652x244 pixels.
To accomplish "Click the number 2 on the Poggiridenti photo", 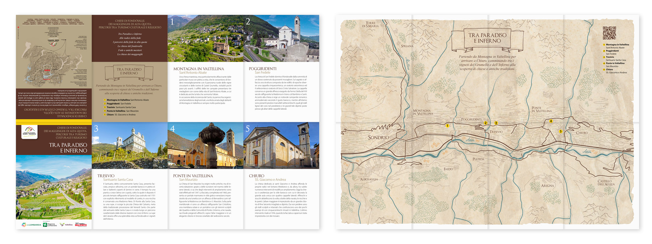I will click(248, 22).
